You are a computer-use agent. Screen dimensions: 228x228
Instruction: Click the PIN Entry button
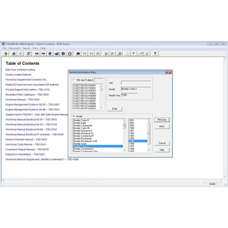(162, 120)
